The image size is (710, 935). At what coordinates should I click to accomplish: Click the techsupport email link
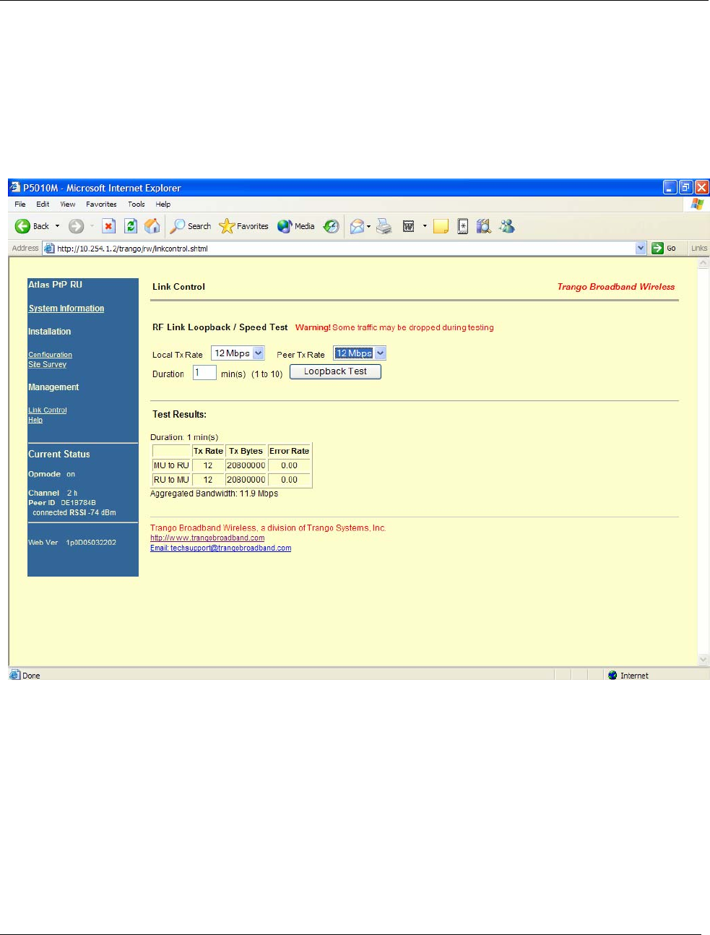pos(221,548)
